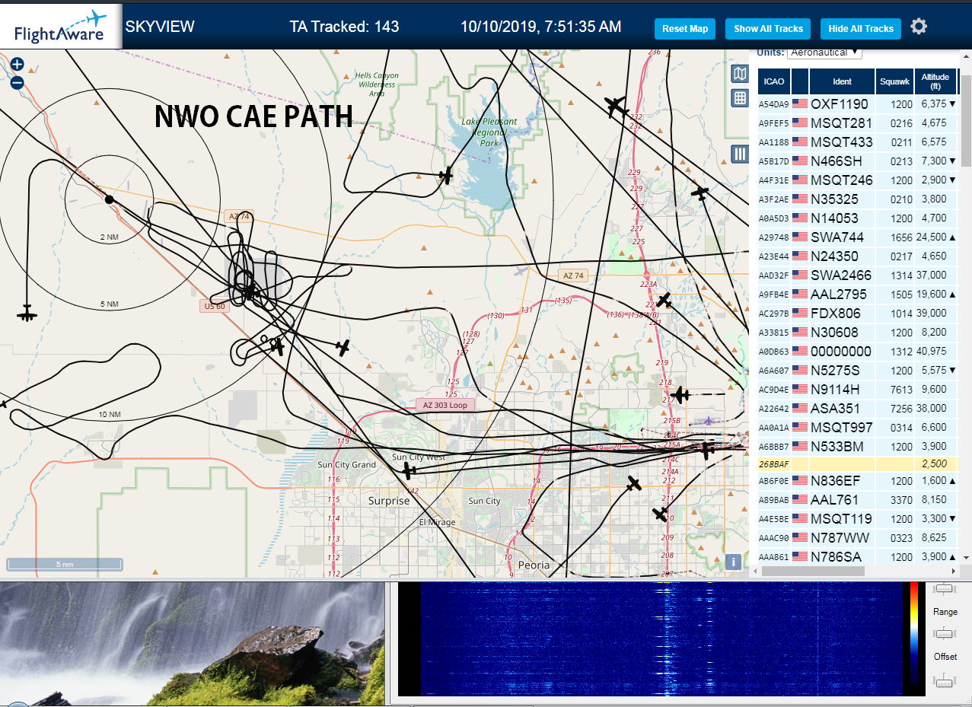Select the ASA351 aircraft row

[x=858, y=408]
